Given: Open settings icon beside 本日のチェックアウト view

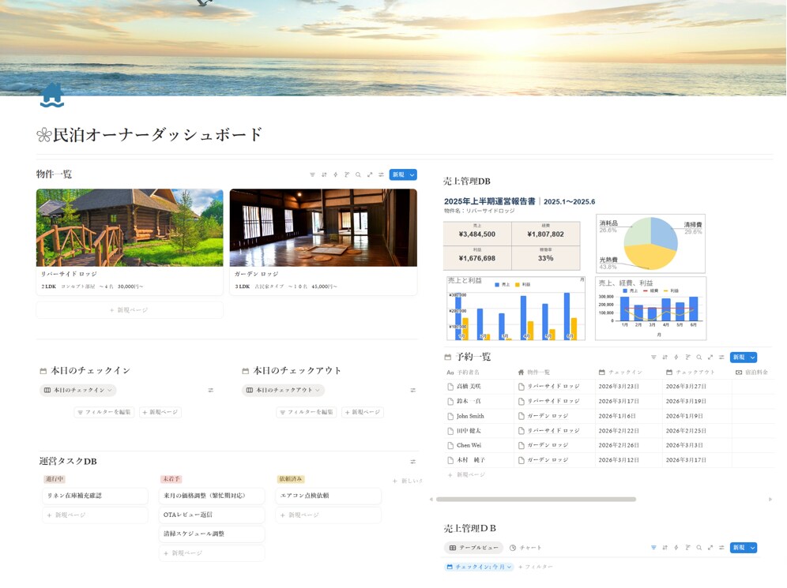Looking at the screenshot, I should point(412,390).
